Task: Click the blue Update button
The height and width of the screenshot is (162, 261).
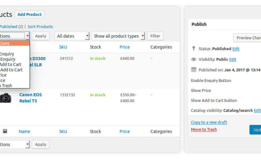Action: click(255, 130)
